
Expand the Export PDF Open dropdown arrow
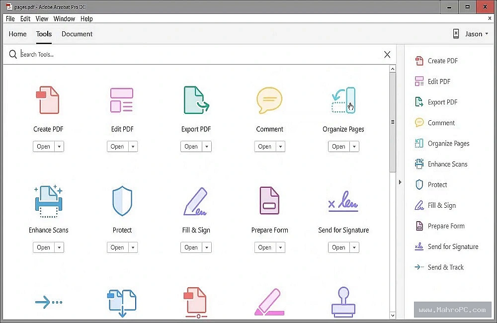207,147
